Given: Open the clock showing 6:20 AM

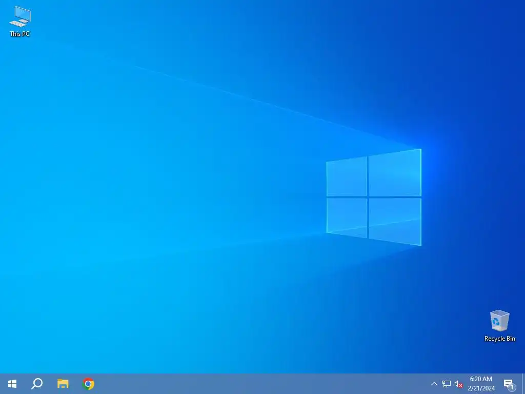Looking at the screenshot, I should 481,384.
